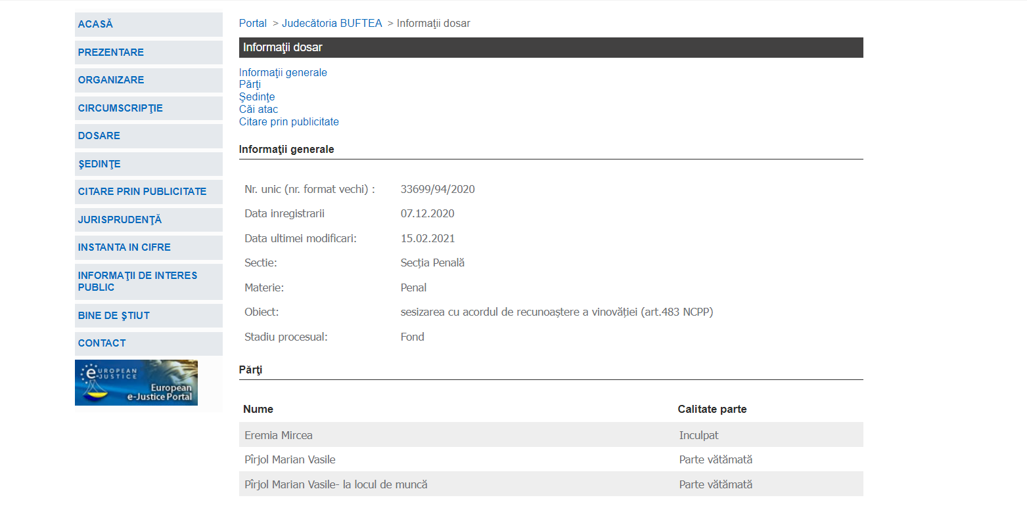Click Judecătoria BUFTEA breadcrumb link
Screen dimensions: 1027x508
click(332, 24)
